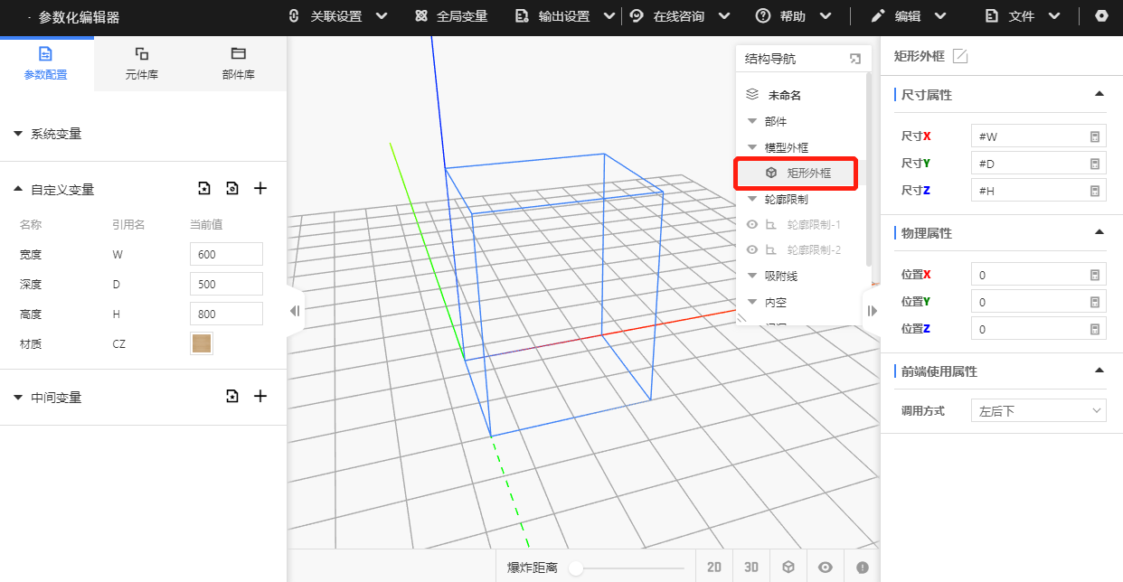Click the 爆炸距离 slider handle
The image size is (1123, 582).
click(x=576, y=568)
